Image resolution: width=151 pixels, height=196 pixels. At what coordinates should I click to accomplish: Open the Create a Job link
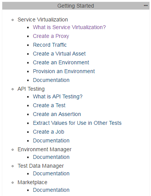coord(49,132)
